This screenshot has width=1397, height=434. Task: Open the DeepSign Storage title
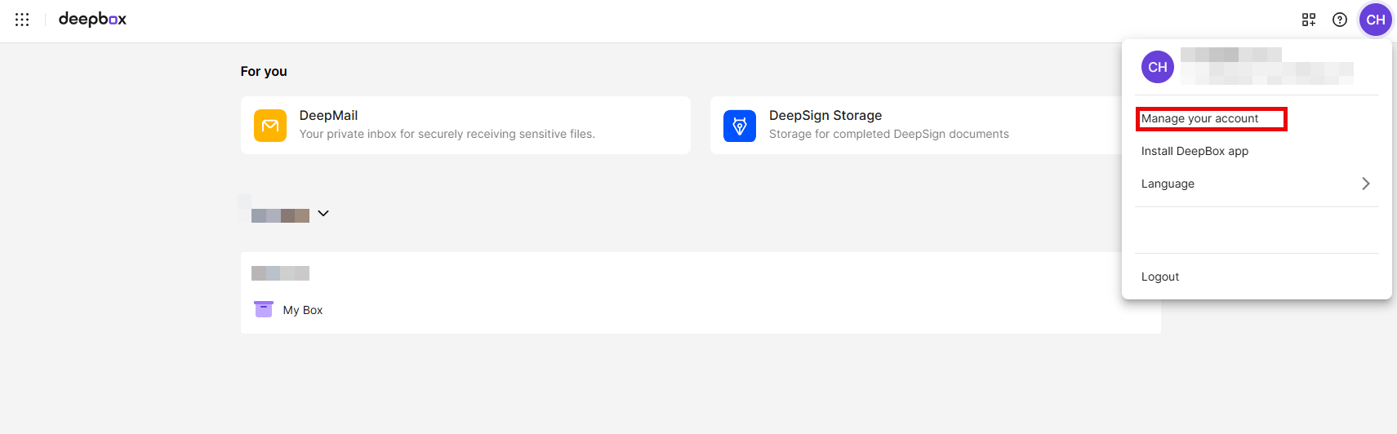825,116
